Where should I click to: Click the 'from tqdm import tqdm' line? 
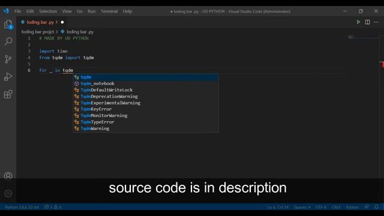point(67,58)
